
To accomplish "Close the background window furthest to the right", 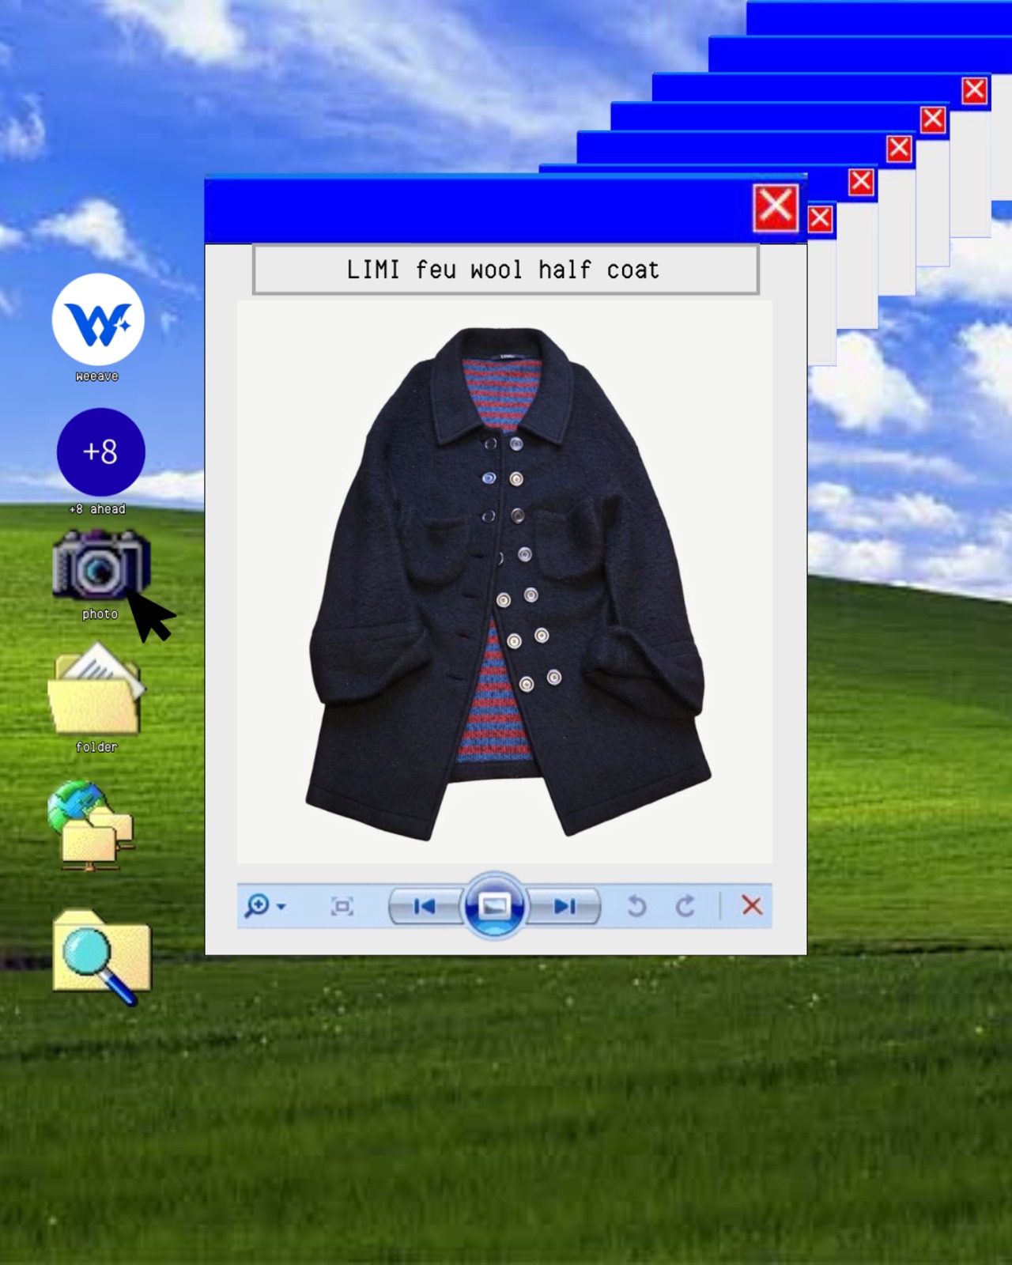I will coord(974,90).
